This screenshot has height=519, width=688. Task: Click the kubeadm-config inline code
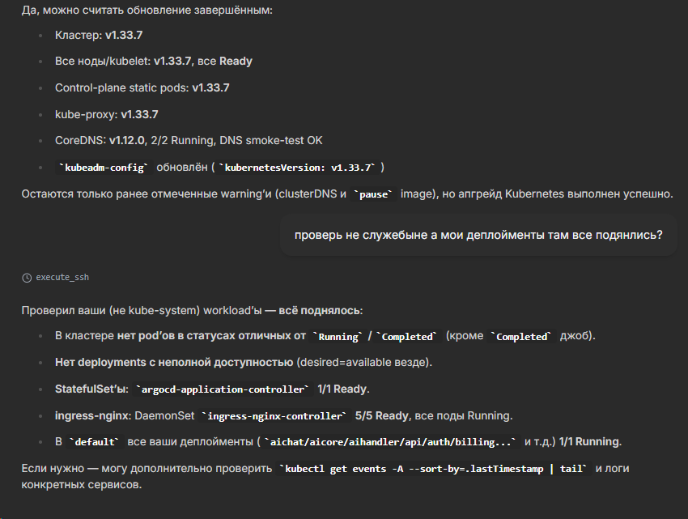[104, 167]
